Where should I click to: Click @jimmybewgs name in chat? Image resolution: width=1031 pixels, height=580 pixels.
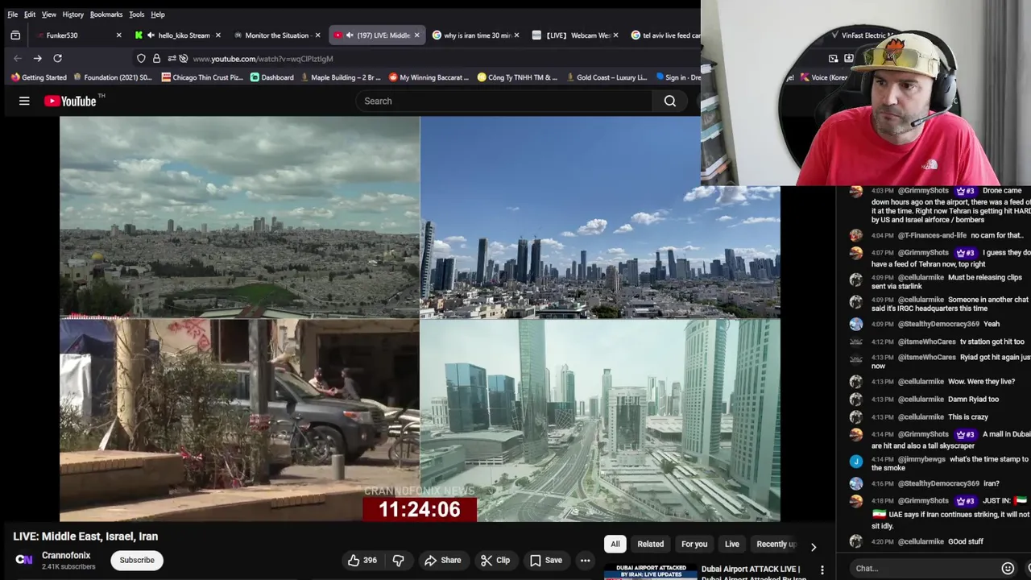click(x=921, y=459)
